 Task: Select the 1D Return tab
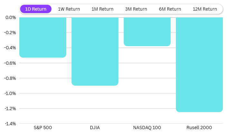pos(36,9)
